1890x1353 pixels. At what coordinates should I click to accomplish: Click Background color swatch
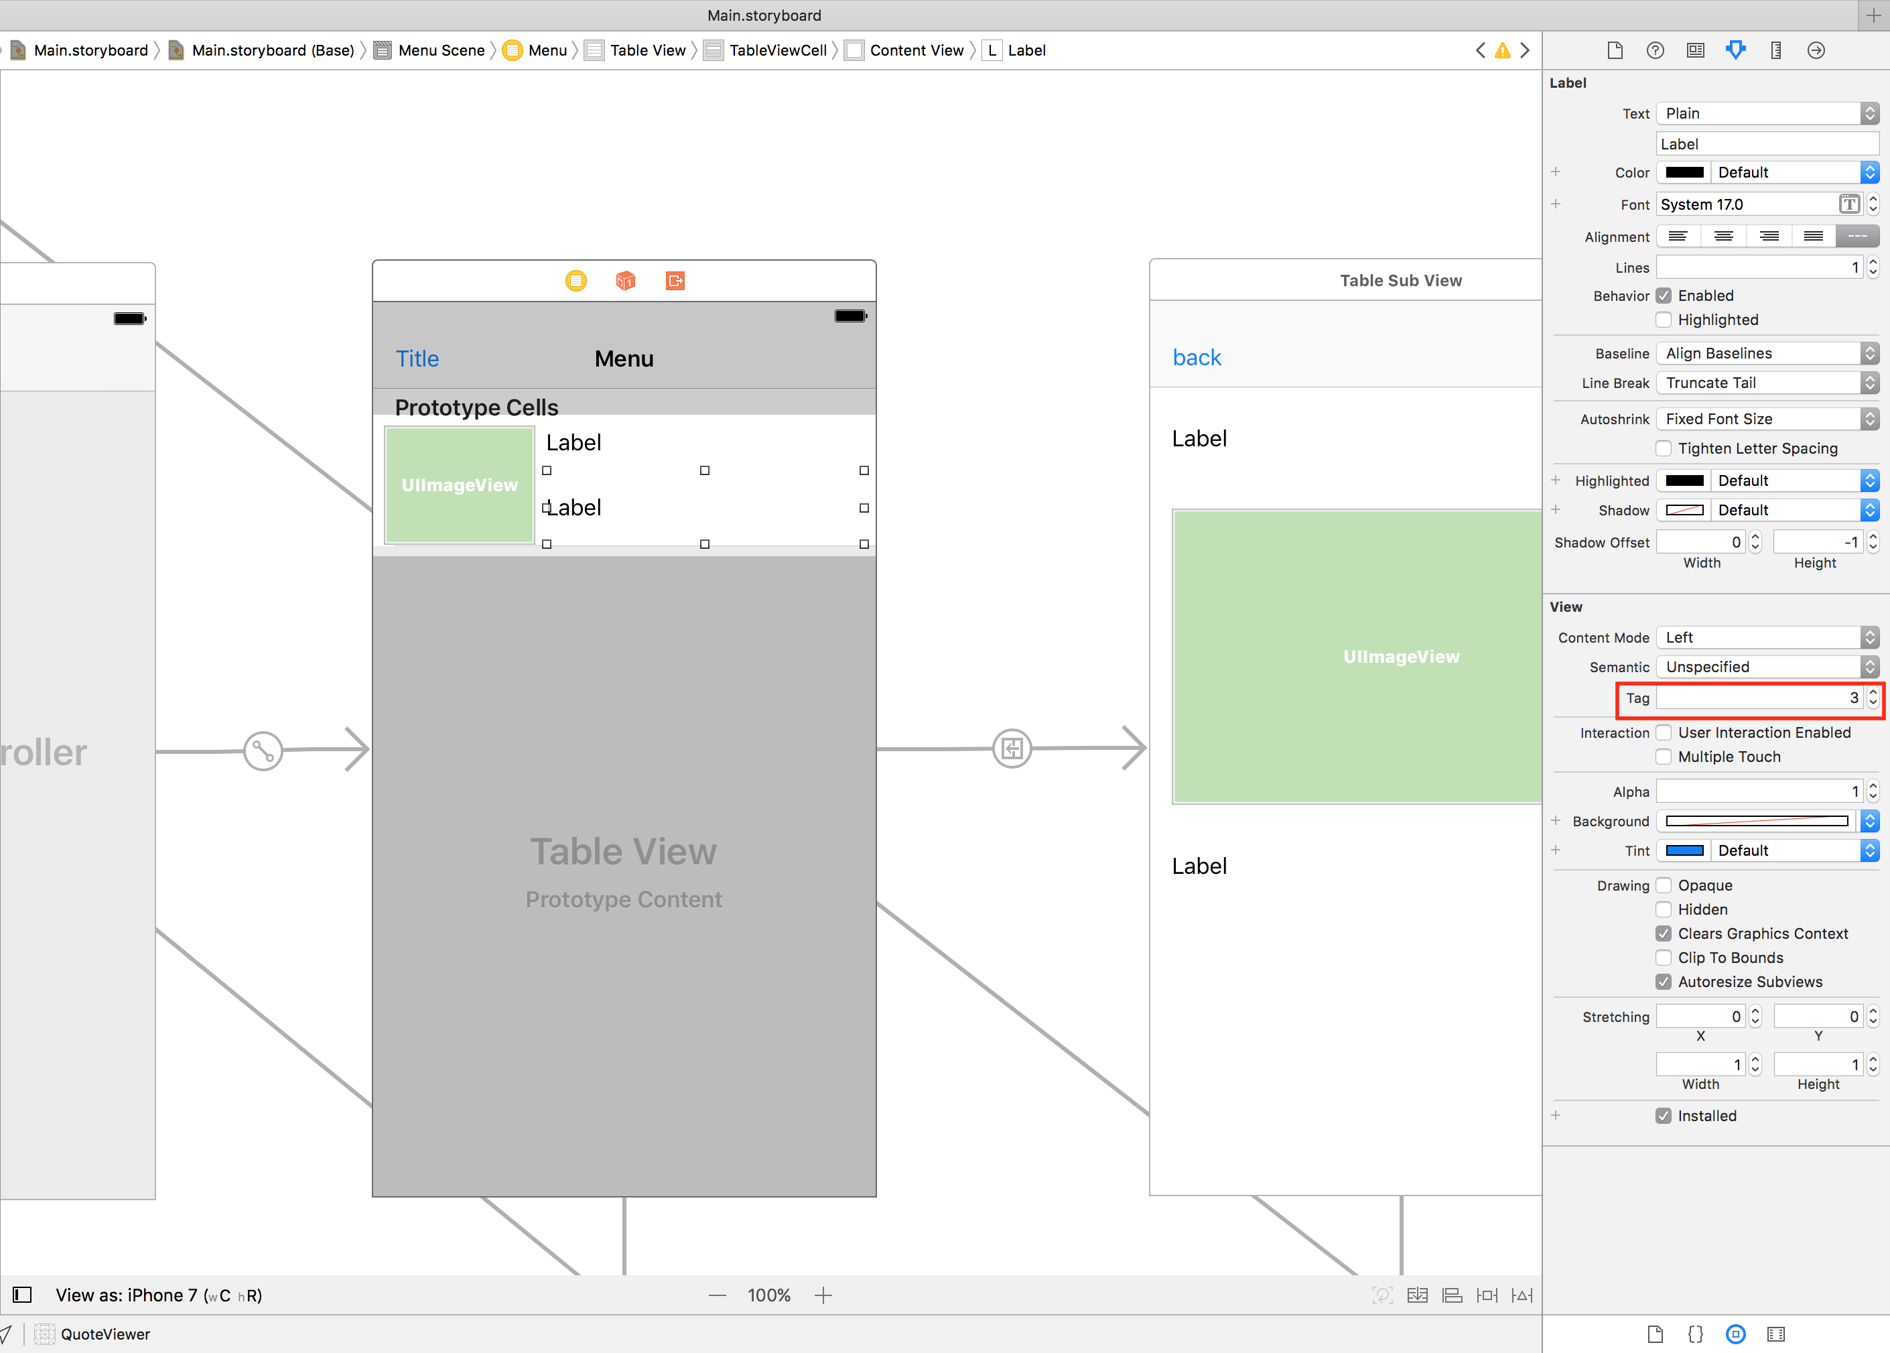point(1757,821)
